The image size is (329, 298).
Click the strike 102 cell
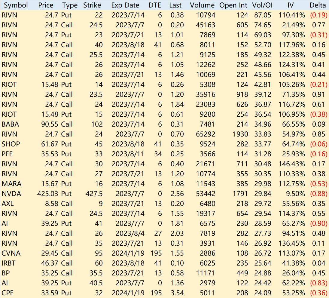tap(97, 124)
